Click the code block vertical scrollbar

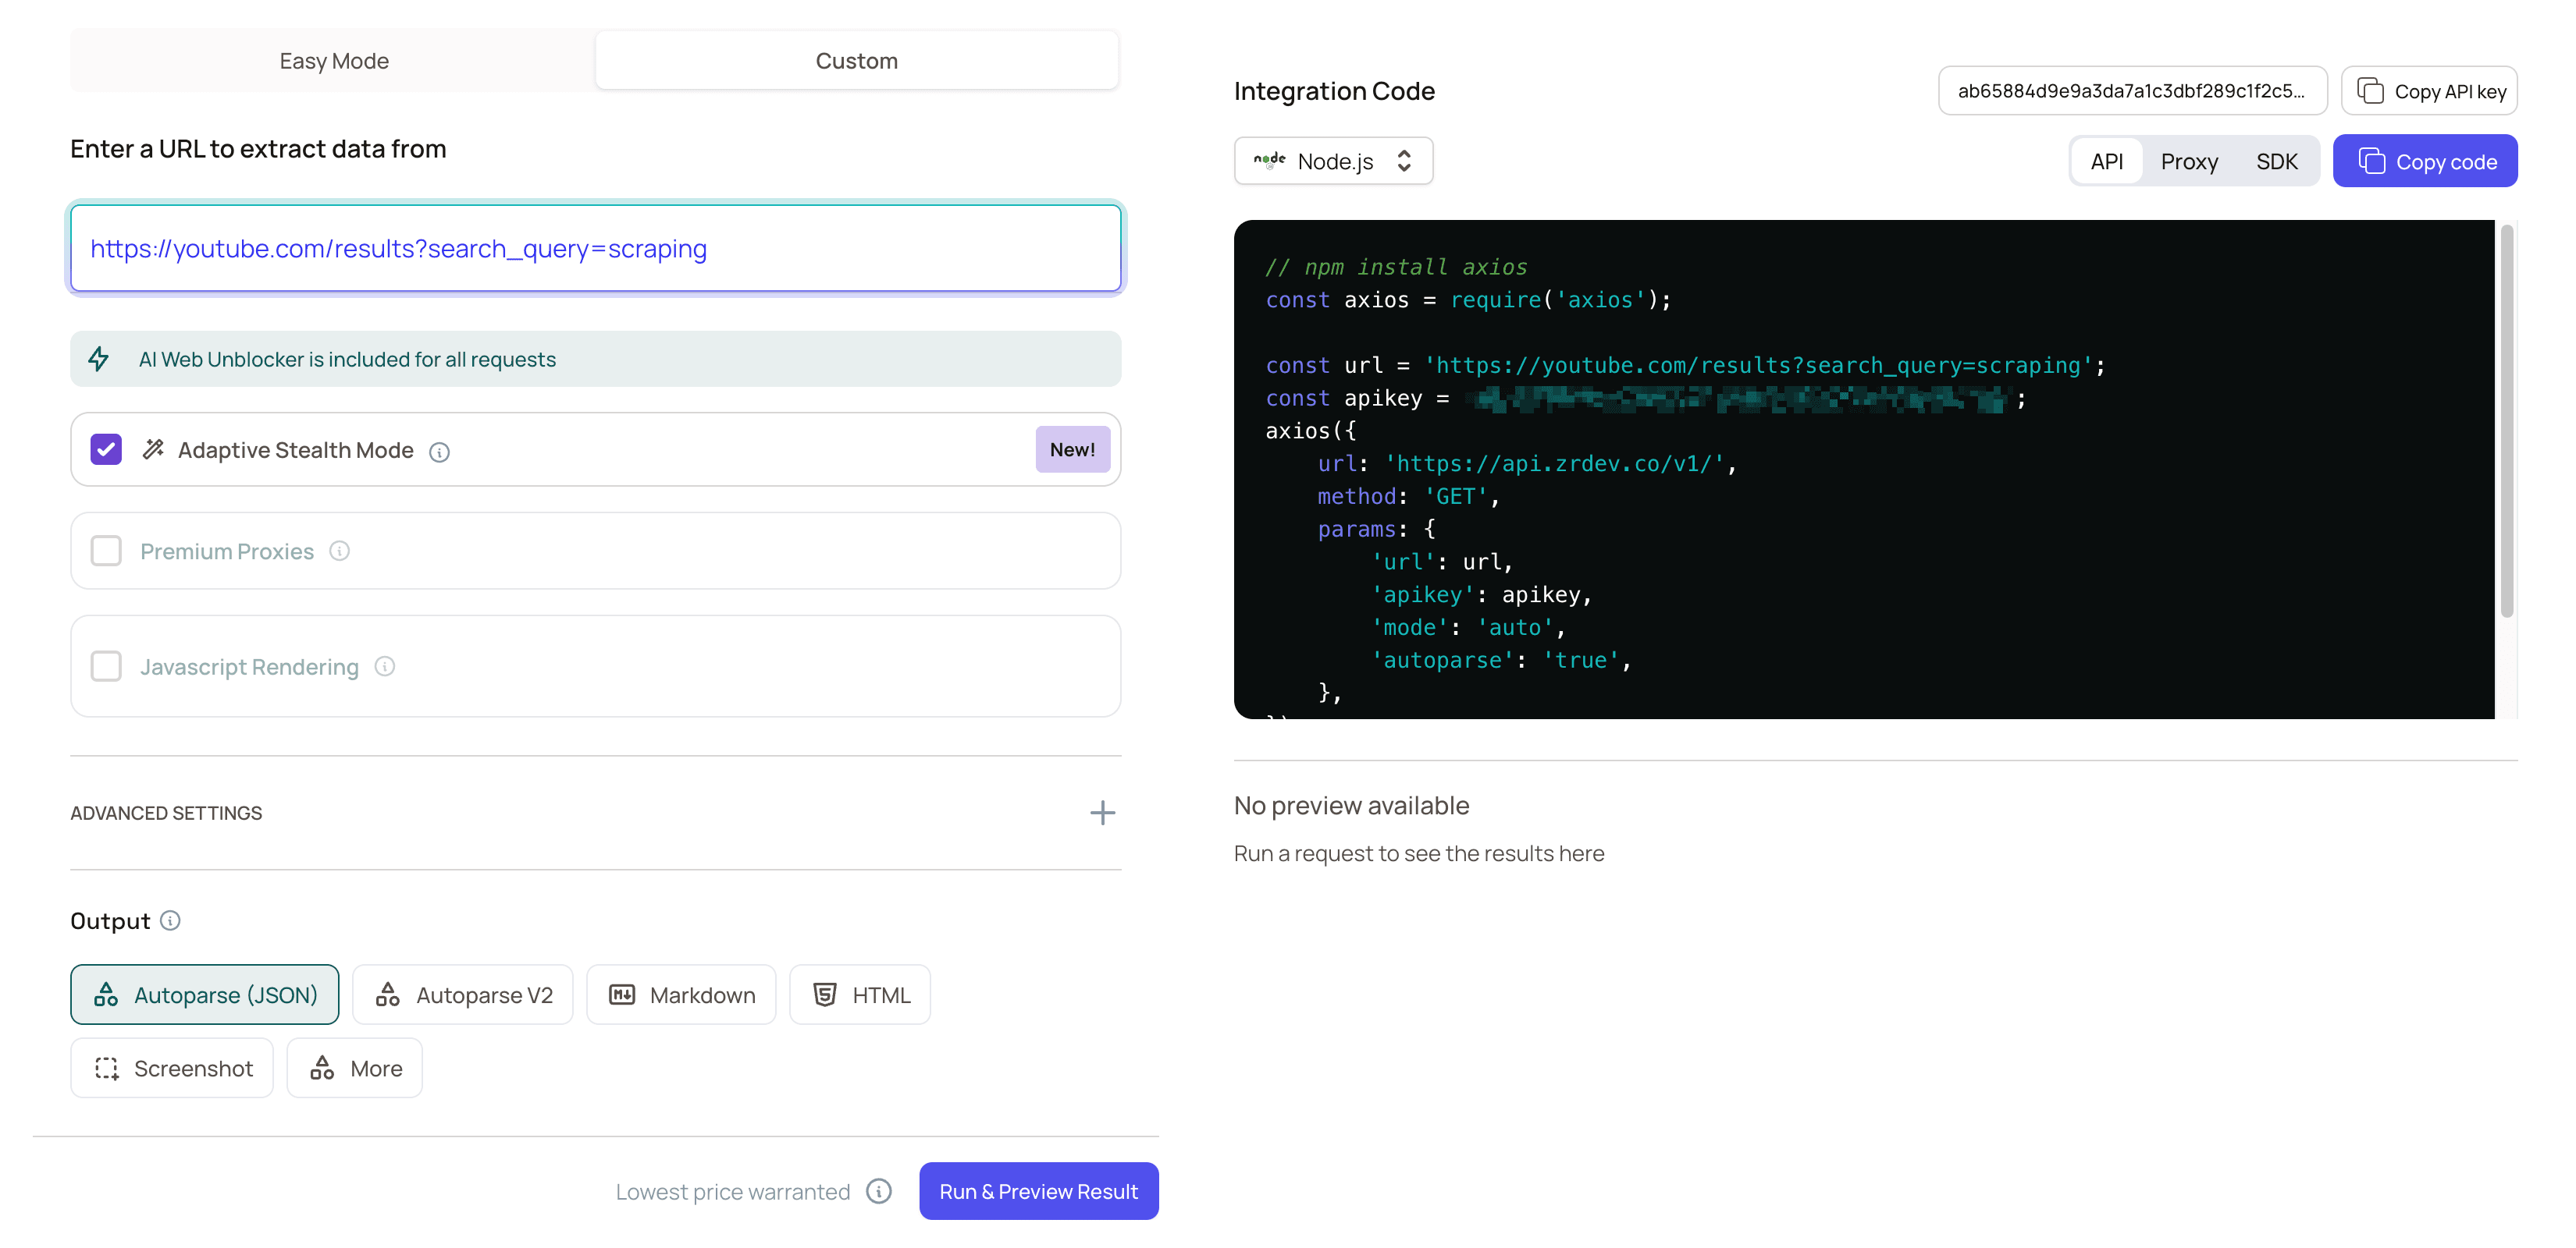[x=2506, y=420]
